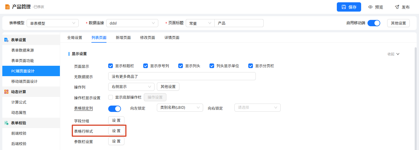The height and width of the screenshot is (150, 419).
Task: Open 操作列 dropdown 右侧显示
Action: pyautogui.click(x=131, y=87)
